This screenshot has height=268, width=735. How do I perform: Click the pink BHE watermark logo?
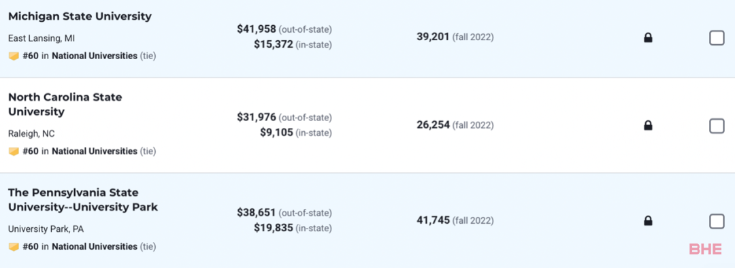point(706,249)
